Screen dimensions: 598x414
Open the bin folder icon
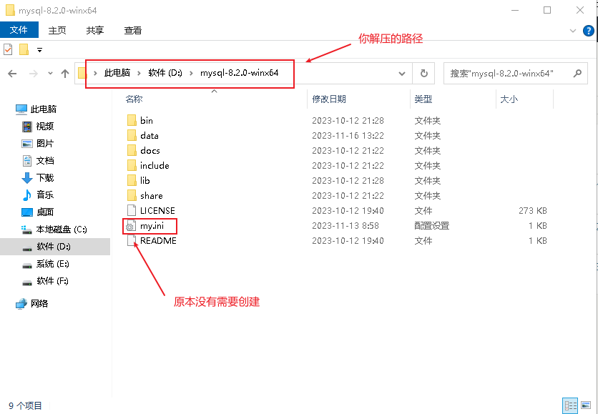pos(131,121)
